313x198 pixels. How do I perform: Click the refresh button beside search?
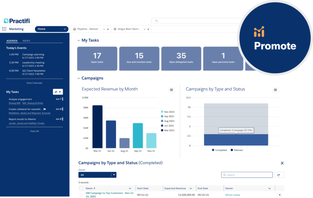point(279,175)
